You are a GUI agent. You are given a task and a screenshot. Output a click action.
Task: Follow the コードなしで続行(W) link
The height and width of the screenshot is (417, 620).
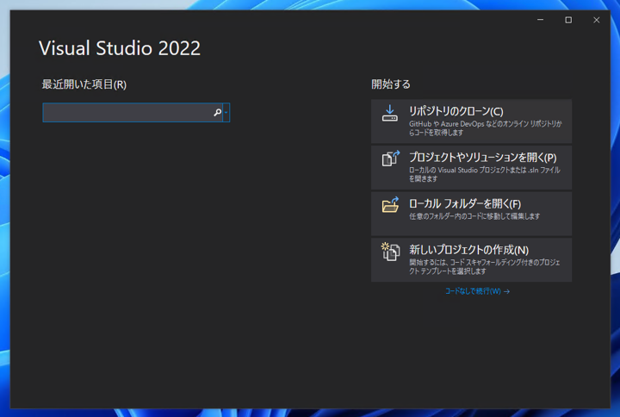coord(477,291)
